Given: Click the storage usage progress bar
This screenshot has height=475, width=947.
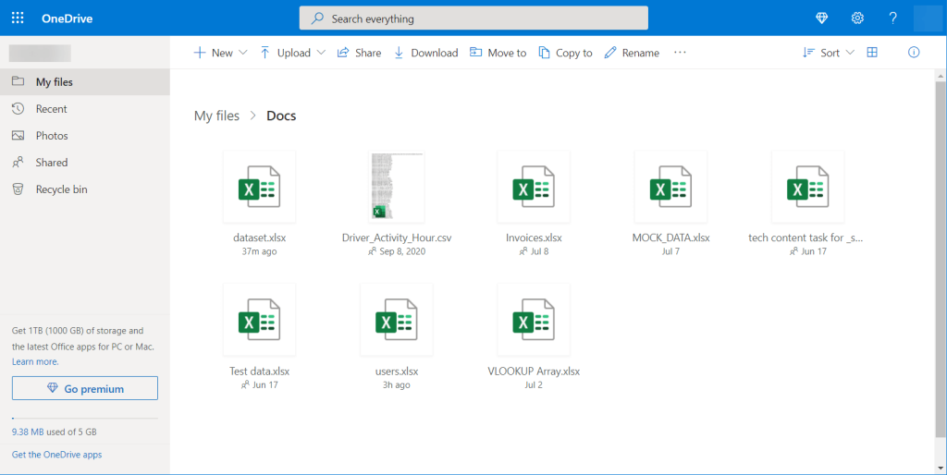Looking at the screenshot, I should pos(85,418).
